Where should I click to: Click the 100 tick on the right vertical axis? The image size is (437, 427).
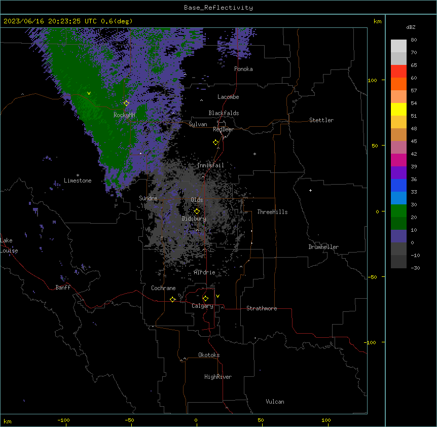coord(372,80)
